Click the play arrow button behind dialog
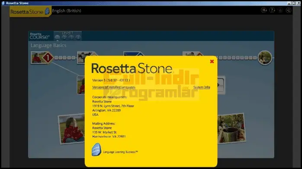This screenshot has width=302, height=169. pyautogui.click(x=221, y=85)
